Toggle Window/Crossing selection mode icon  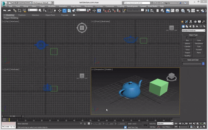(x=54, y=10)
